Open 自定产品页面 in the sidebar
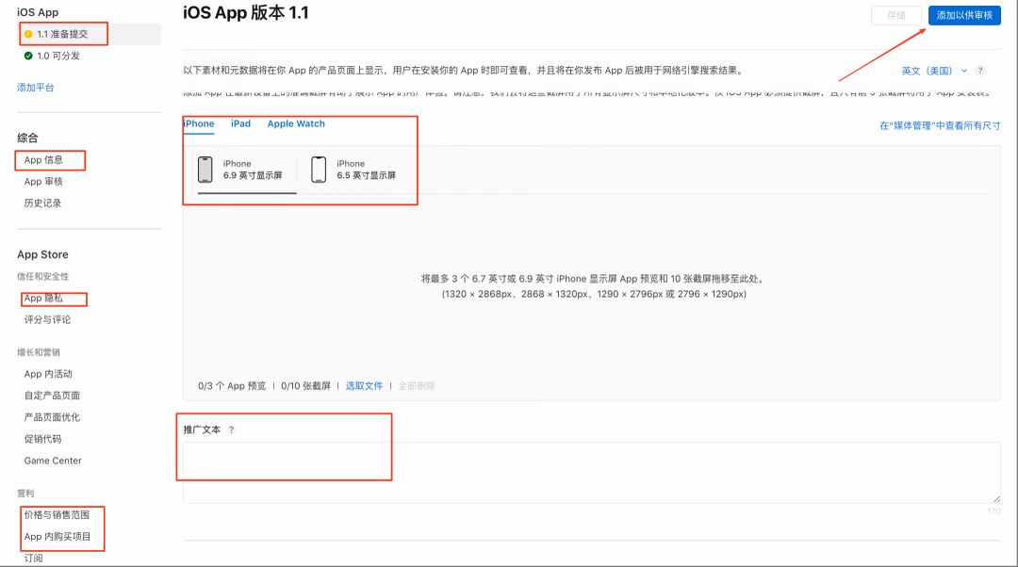Image resolution: width=1018 pixels, height=567 pixels. tap(52, 395)
